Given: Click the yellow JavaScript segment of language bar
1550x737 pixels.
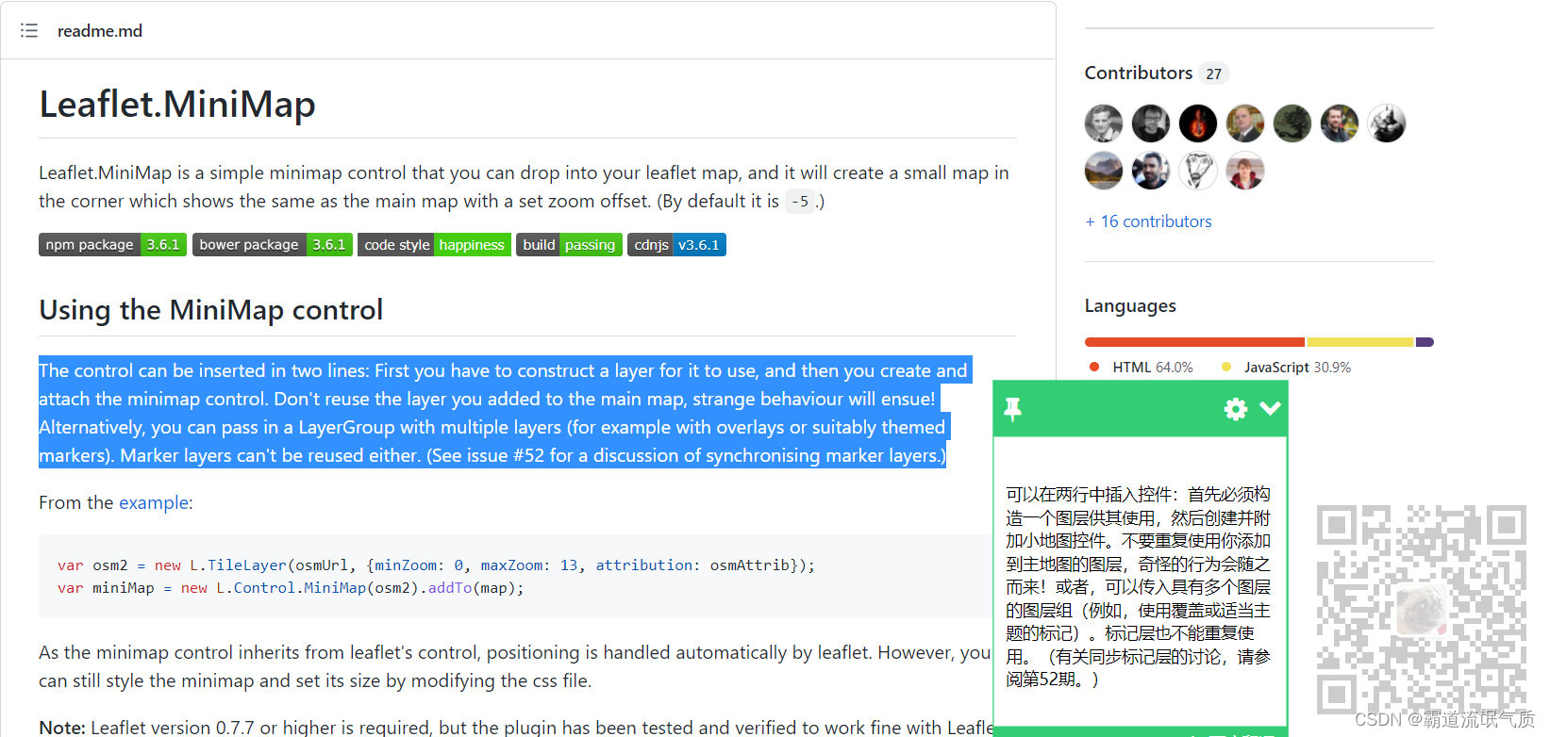Looking at the screenshot, I should (1360, 342).
